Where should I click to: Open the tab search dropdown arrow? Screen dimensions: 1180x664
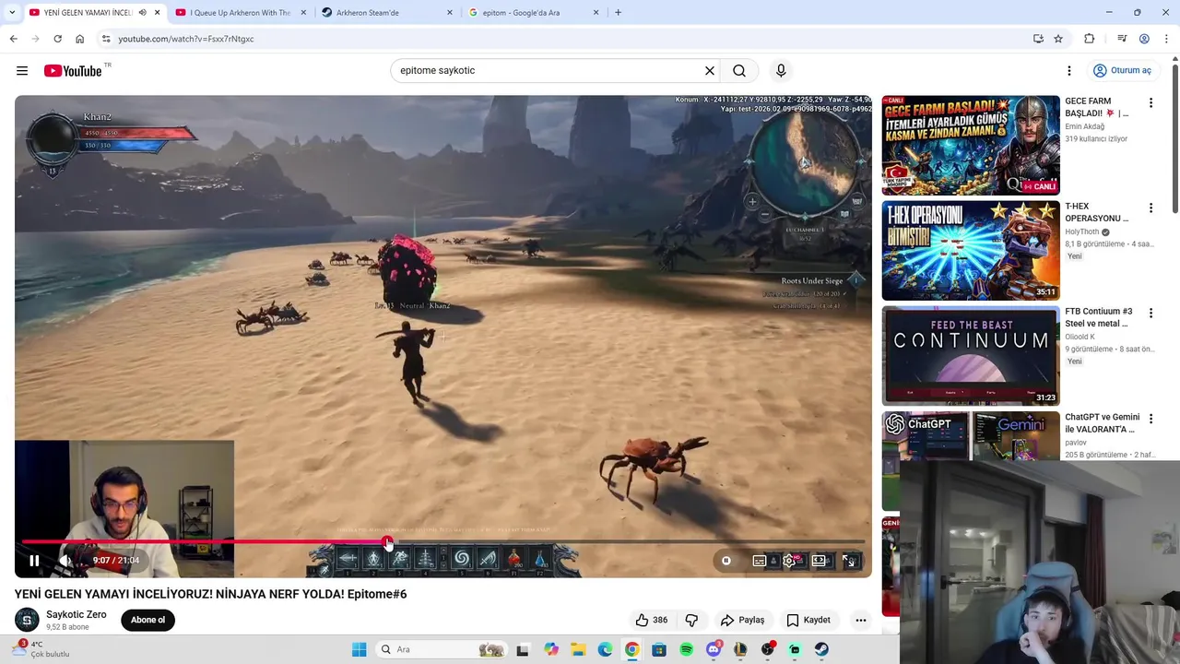tap(12, 13)
